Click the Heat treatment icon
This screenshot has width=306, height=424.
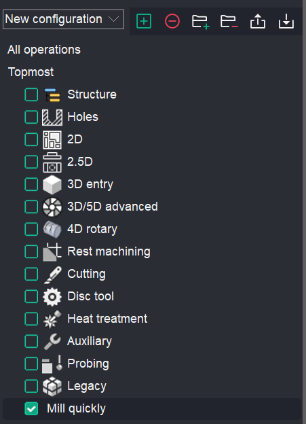point(52,319)
